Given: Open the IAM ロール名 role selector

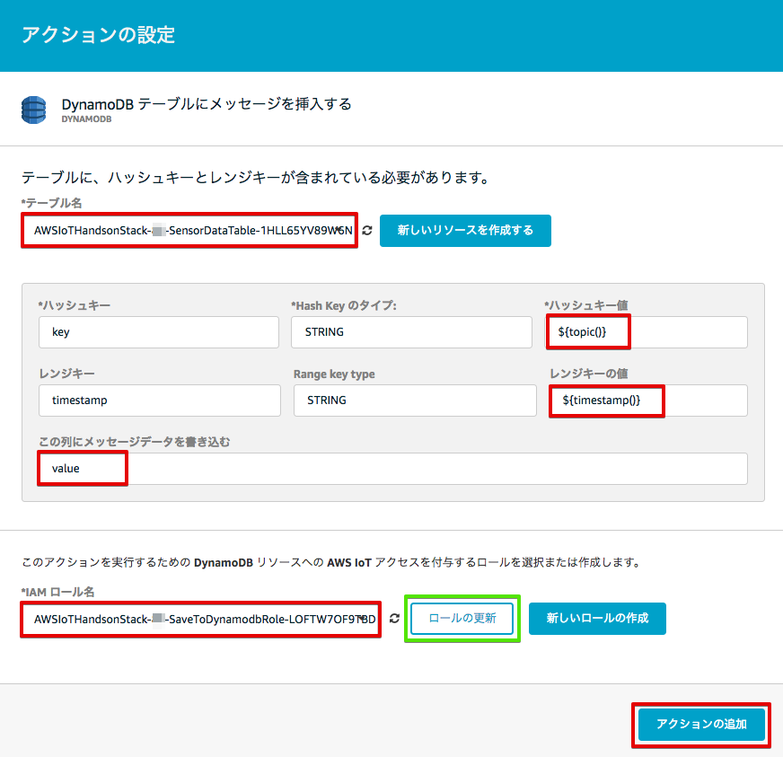Looking at the screenshot, I should click(201, 620).
